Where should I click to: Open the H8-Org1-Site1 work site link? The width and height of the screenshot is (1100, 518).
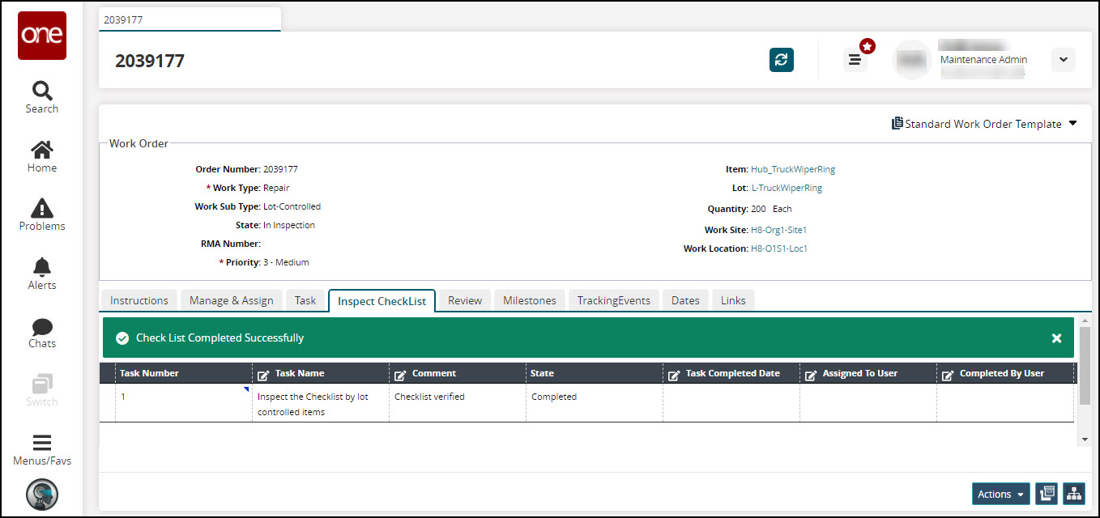pos(778,230)
